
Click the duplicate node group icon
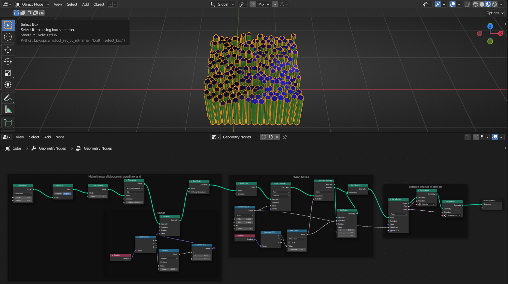[270, 137]
